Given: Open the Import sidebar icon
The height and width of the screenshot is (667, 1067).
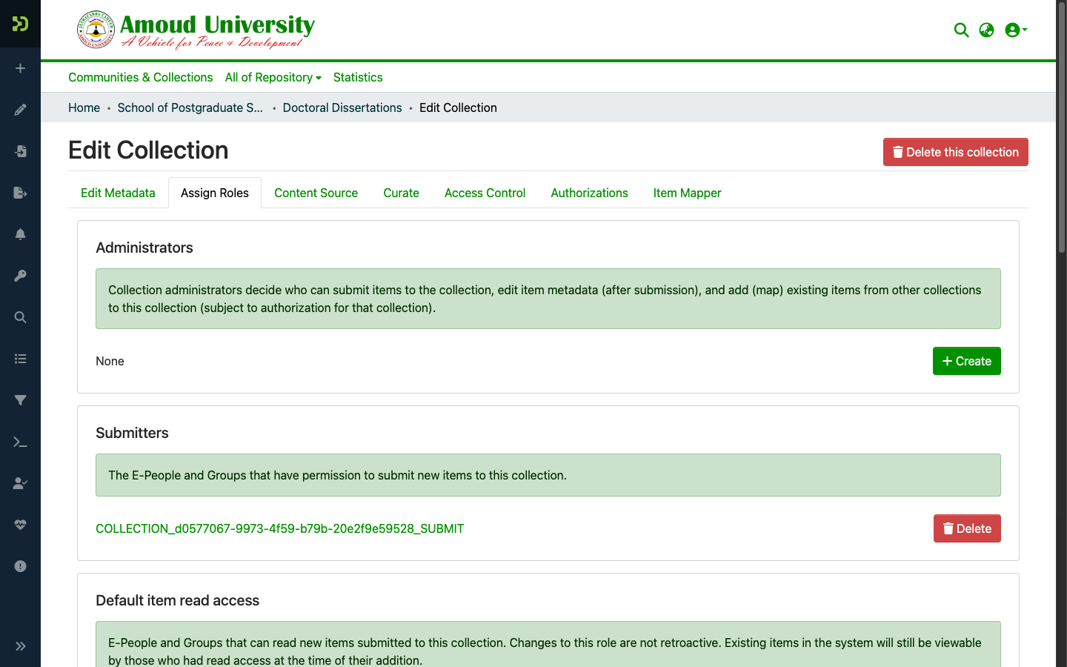Looking at the screenshot, I should (20, 151).
